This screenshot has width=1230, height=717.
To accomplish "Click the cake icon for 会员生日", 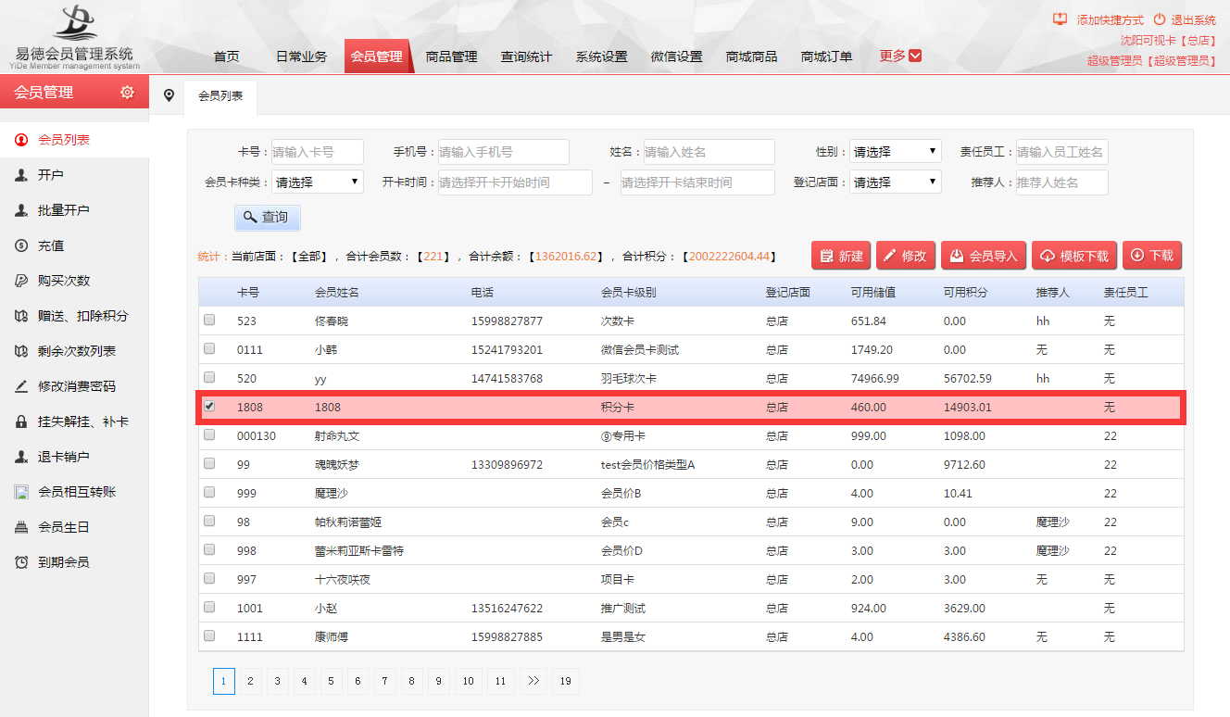I will pyautogui.click(x=21, y=527).
